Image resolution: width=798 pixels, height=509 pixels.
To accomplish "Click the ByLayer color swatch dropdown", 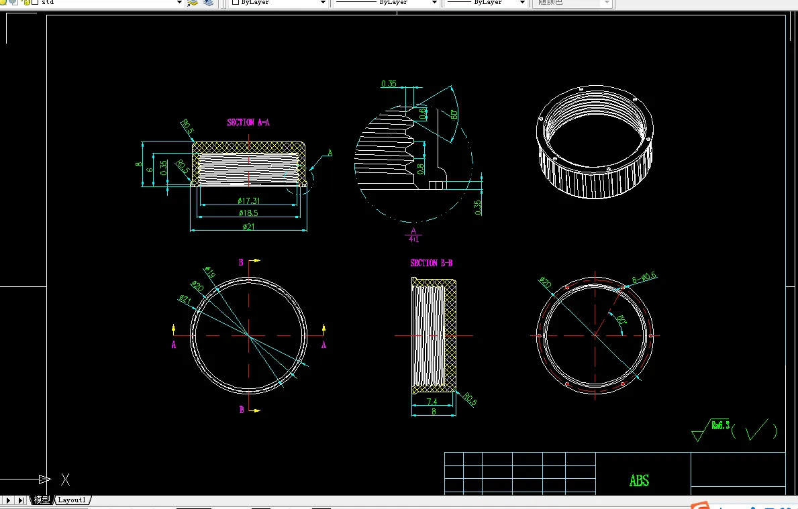I will pyautogui.click(x=279, y=3).
